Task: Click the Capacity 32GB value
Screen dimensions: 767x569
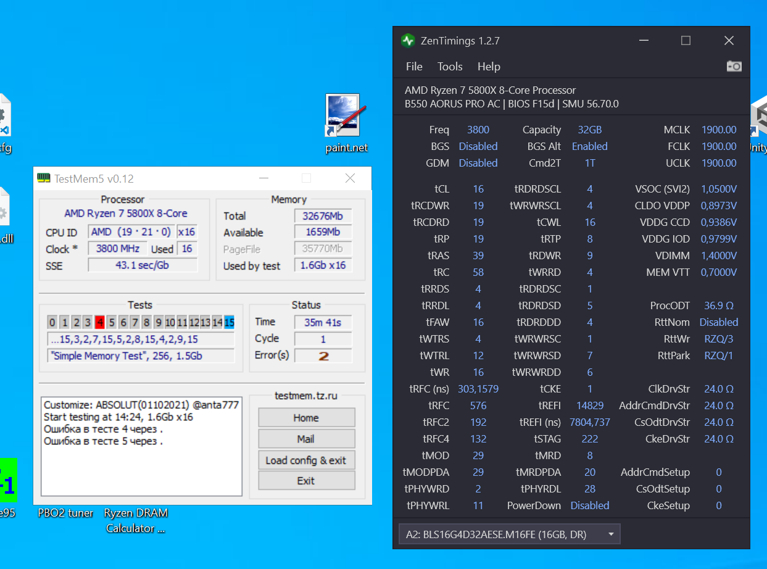Action: (x=589, y=130)
